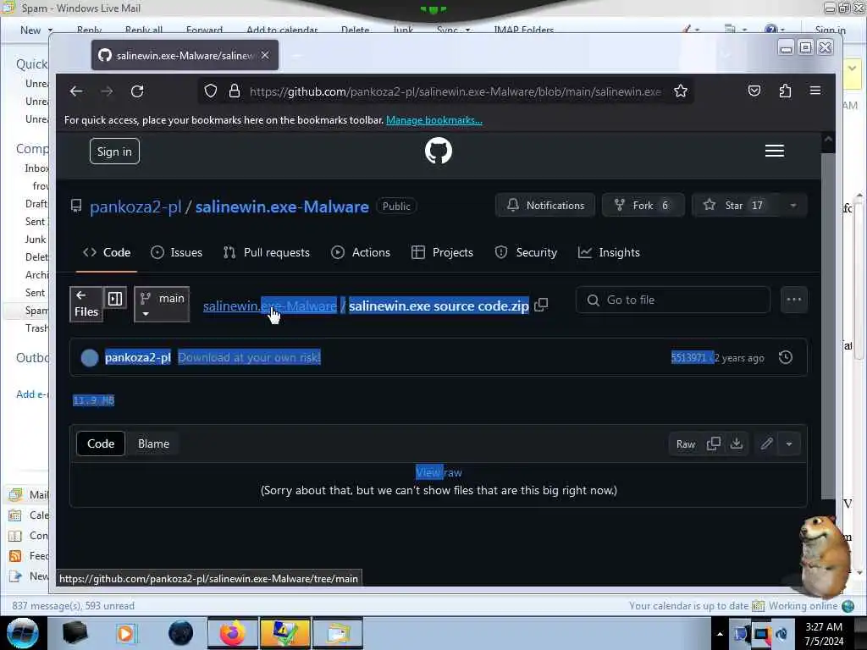This screenshot has height=650, width=867.
Task: Show hidden system tray icons arrow
Action: (720, 634)
